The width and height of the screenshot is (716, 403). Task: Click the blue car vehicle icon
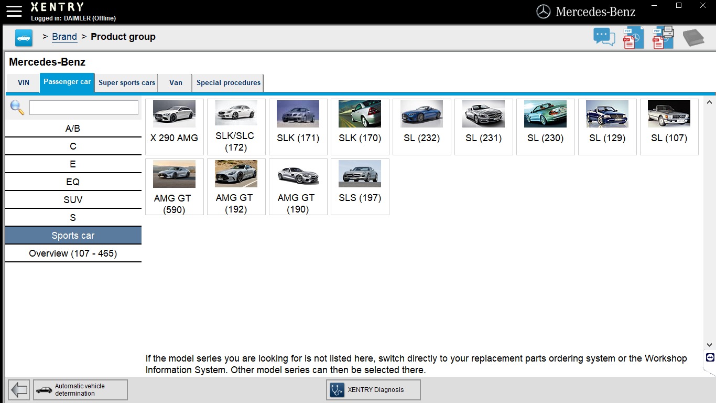pyautogui.click(x=24, y=38)
